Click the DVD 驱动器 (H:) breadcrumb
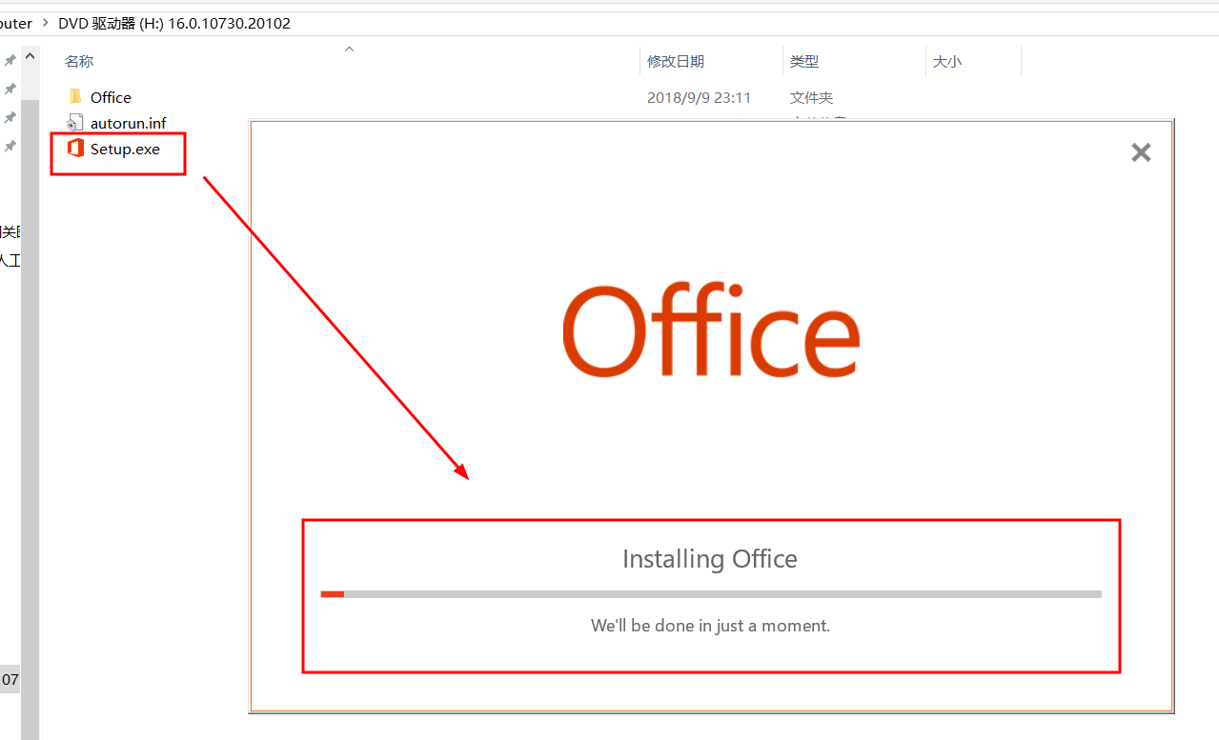1219x740 pixels. coord(174,23)
